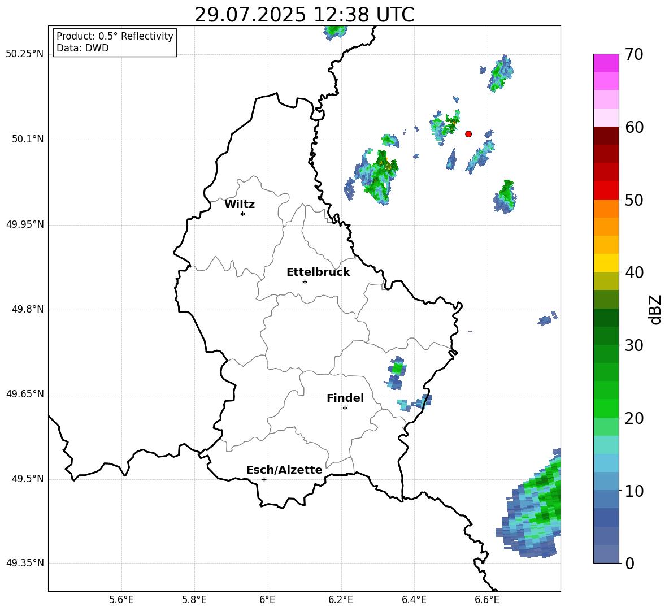669x611 pixels.
Task: Click the colorbar tick label 10
Action: [634, 491]
